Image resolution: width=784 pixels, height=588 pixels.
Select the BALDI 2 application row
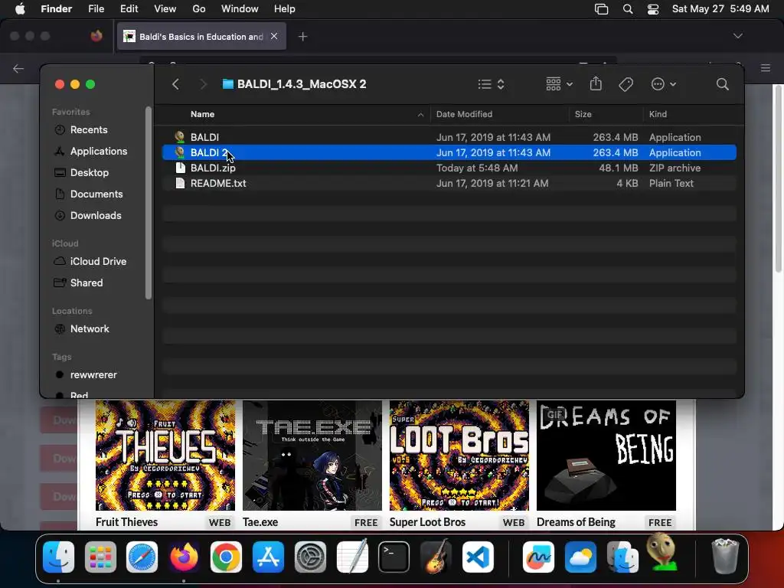(x=449, y=152)
